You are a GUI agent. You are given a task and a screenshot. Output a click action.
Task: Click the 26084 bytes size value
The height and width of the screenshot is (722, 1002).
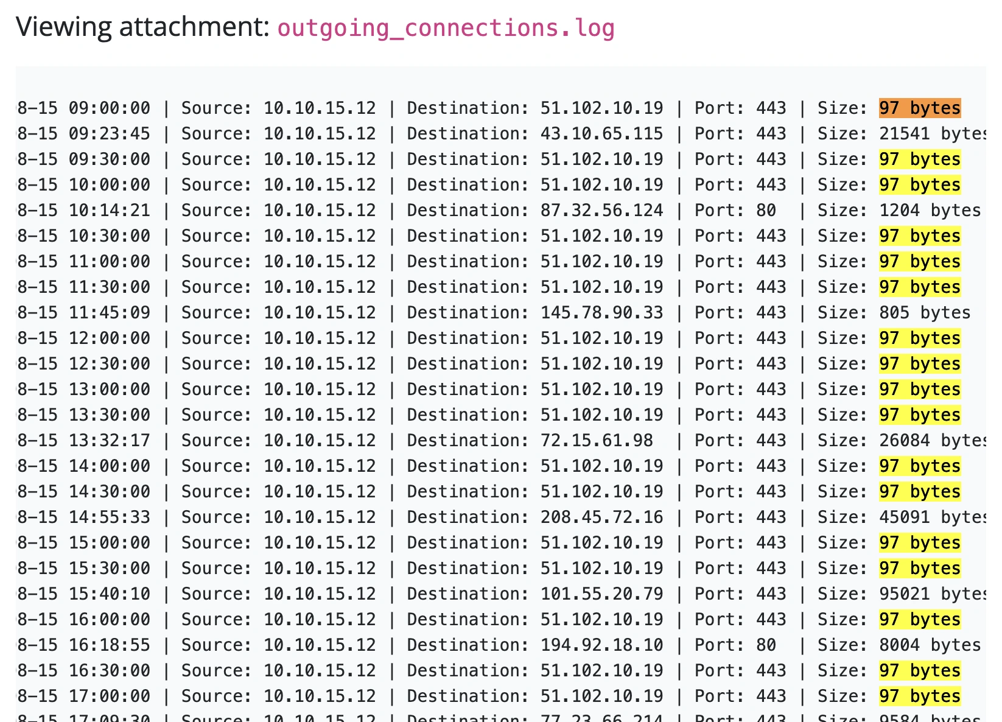click(933, 441)
